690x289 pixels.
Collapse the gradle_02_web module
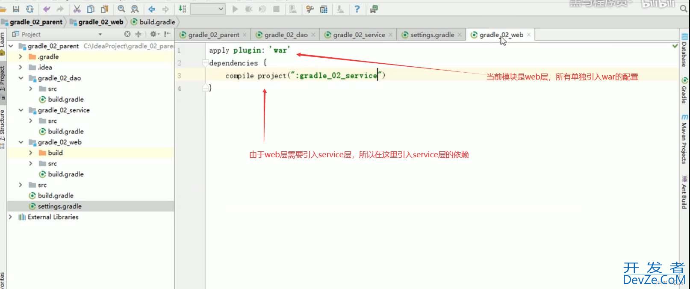click(x=21, y=142)
